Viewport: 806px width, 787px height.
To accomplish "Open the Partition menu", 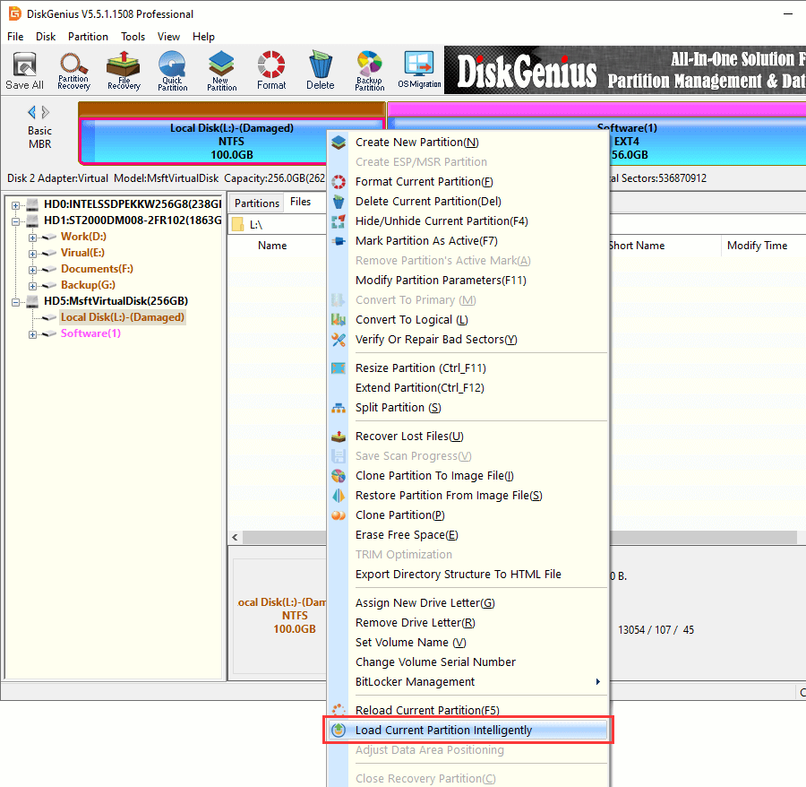I will (x=88, y=37).
